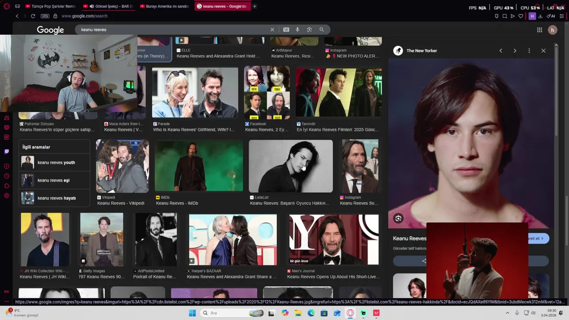The image size is (569, 320).
Task: Search inside image with lens overlay icon
Action: 398,218
